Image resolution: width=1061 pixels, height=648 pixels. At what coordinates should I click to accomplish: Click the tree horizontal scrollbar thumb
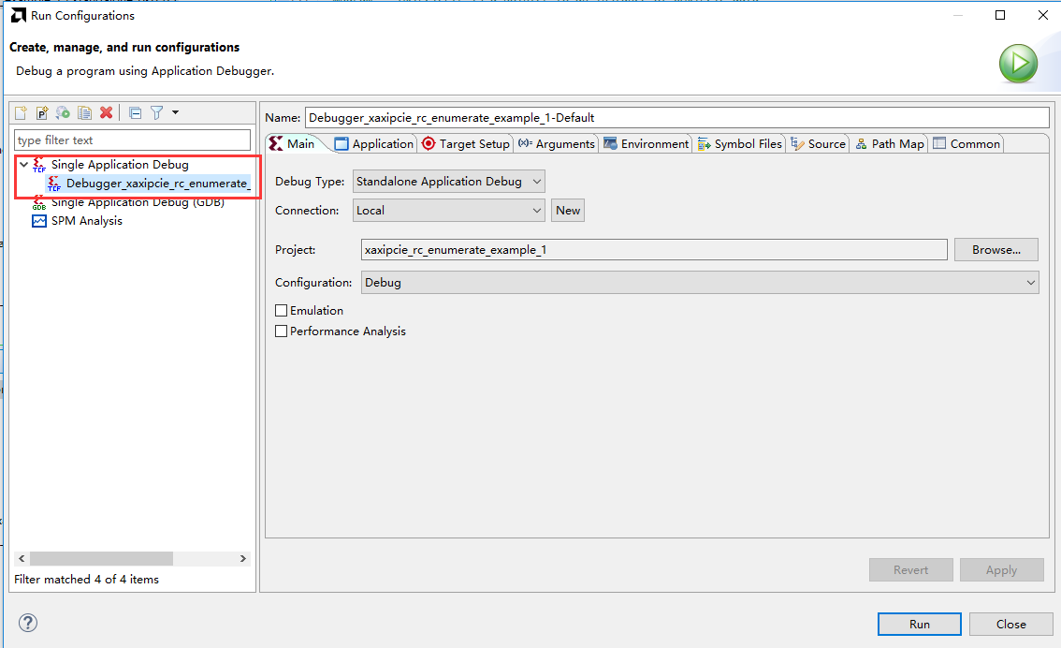pos(101,559)
